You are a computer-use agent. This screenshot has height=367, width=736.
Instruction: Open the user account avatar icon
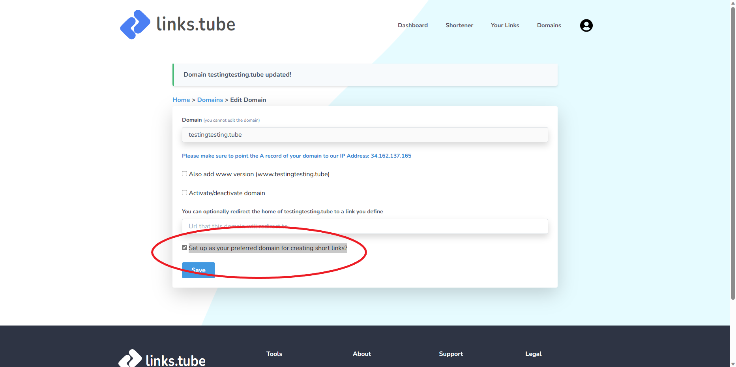pos(586,25)
